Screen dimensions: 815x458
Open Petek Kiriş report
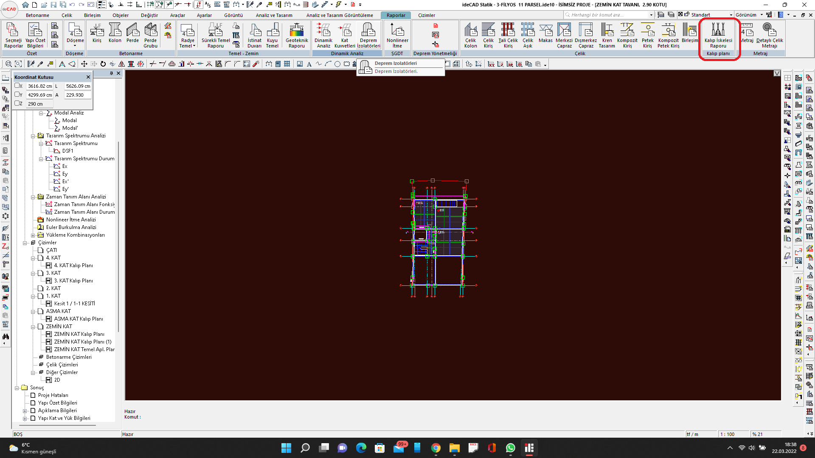point(647,35)
